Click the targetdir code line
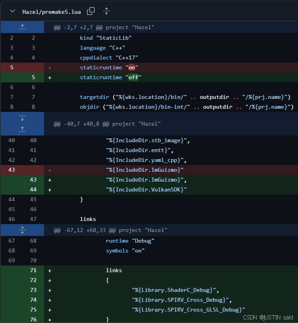 pos(185,97)
